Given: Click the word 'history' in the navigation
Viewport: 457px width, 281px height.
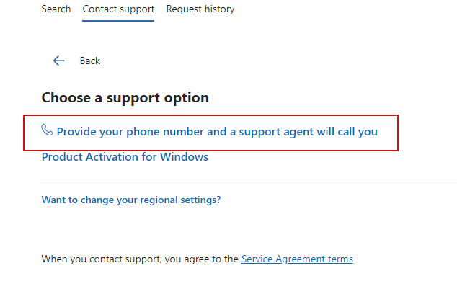Looking at the screenshot, I should 219,9.
